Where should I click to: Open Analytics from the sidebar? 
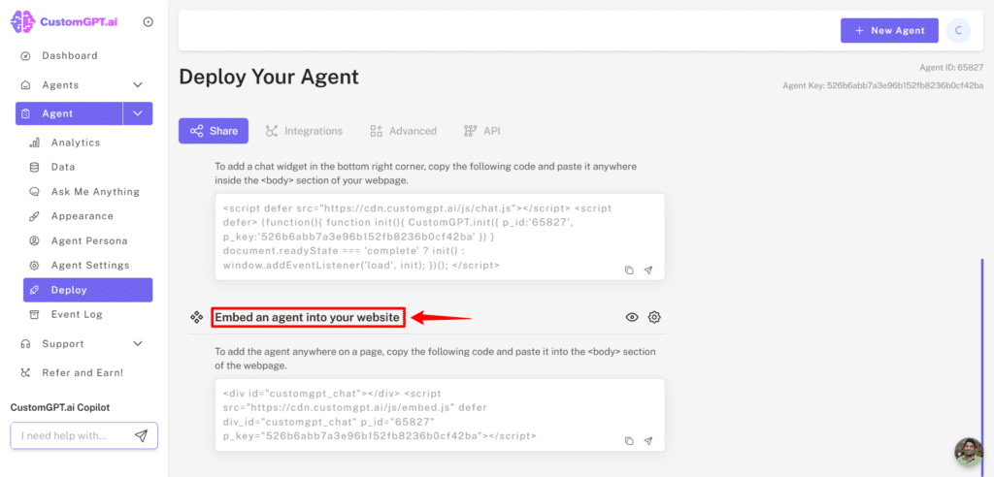(x=76, y=143)
